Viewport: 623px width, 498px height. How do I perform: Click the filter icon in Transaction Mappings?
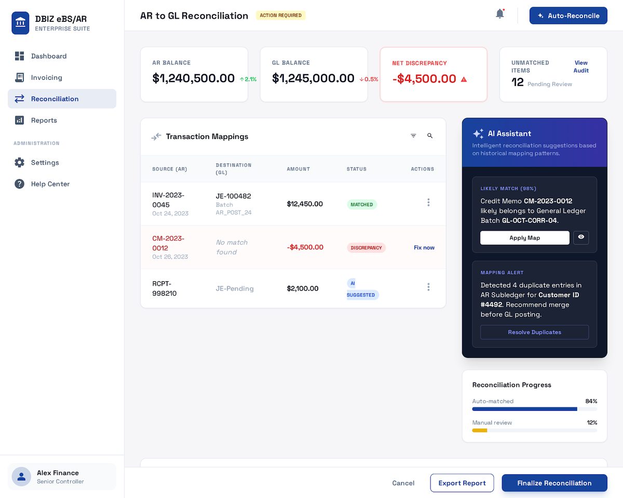coord(413,136)
